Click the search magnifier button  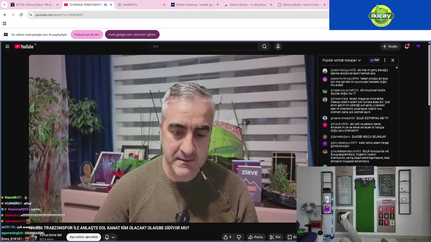point(264,46)
